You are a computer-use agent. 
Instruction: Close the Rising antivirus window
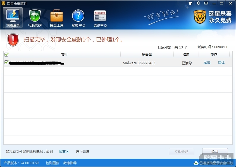[230, 3]
